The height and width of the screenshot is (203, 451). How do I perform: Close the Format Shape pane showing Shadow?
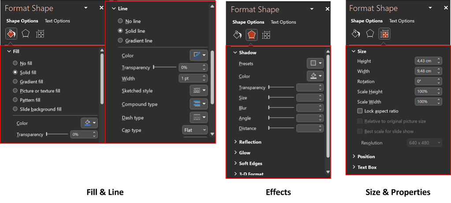pyautogui.click(x=327, y=9)
